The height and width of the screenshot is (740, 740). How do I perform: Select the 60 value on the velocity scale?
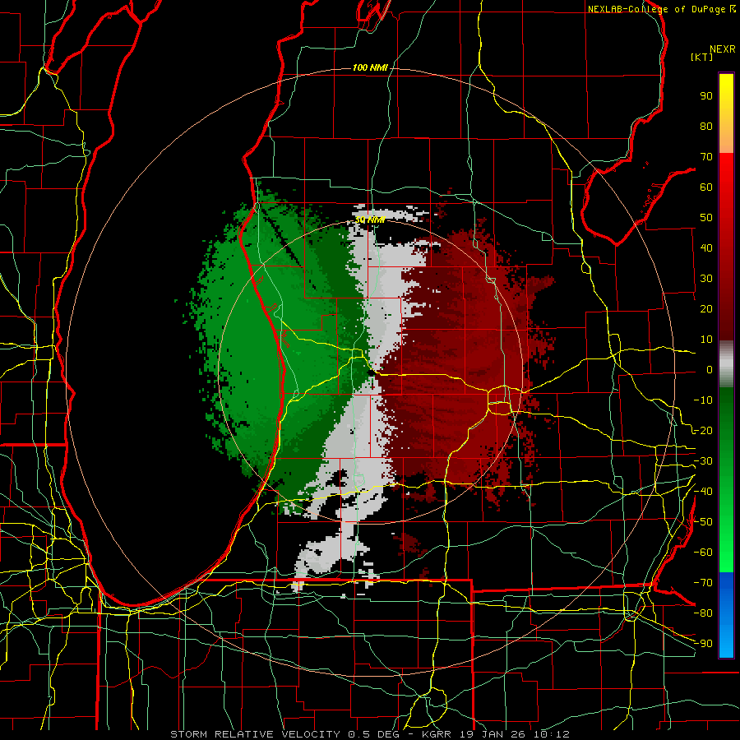pos(706,187)
